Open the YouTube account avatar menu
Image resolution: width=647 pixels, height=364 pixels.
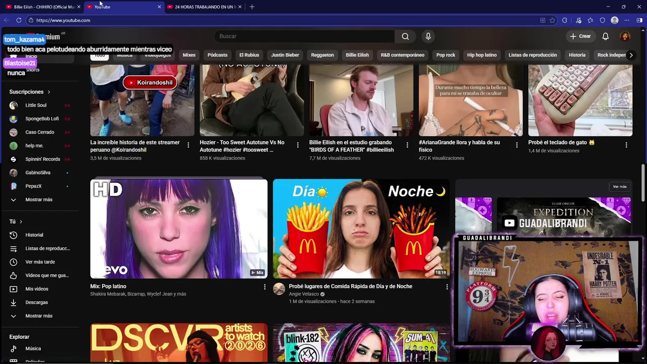(x=625, y=36)
